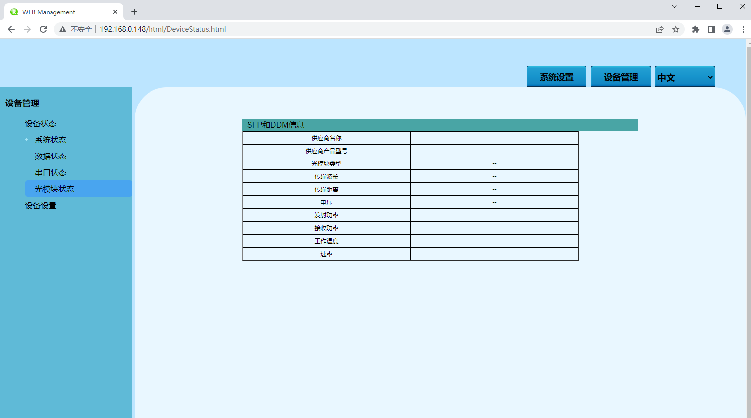751x418 pixels.
Task: Open a new browser tab
Action: pyautogui.click(x=134, y=12)
